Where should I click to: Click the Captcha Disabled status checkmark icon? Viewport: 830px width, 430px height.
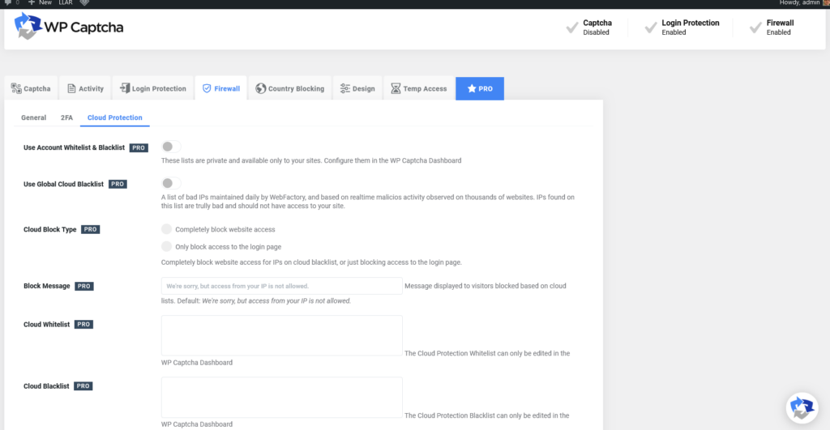[x=571, y=28]
